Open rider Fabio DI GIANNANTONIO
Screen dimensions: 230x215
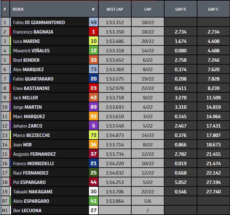[39, 22]
